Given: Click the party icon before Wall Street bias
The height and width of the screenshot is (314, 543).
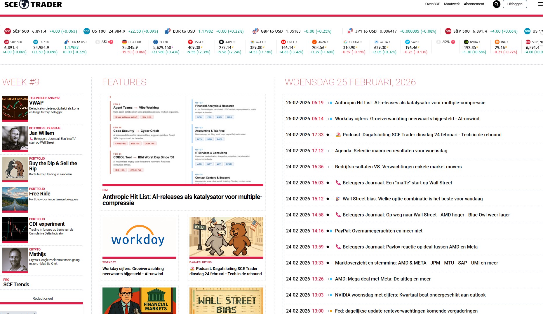Looking at the screenshot, I should click(338, 199).
